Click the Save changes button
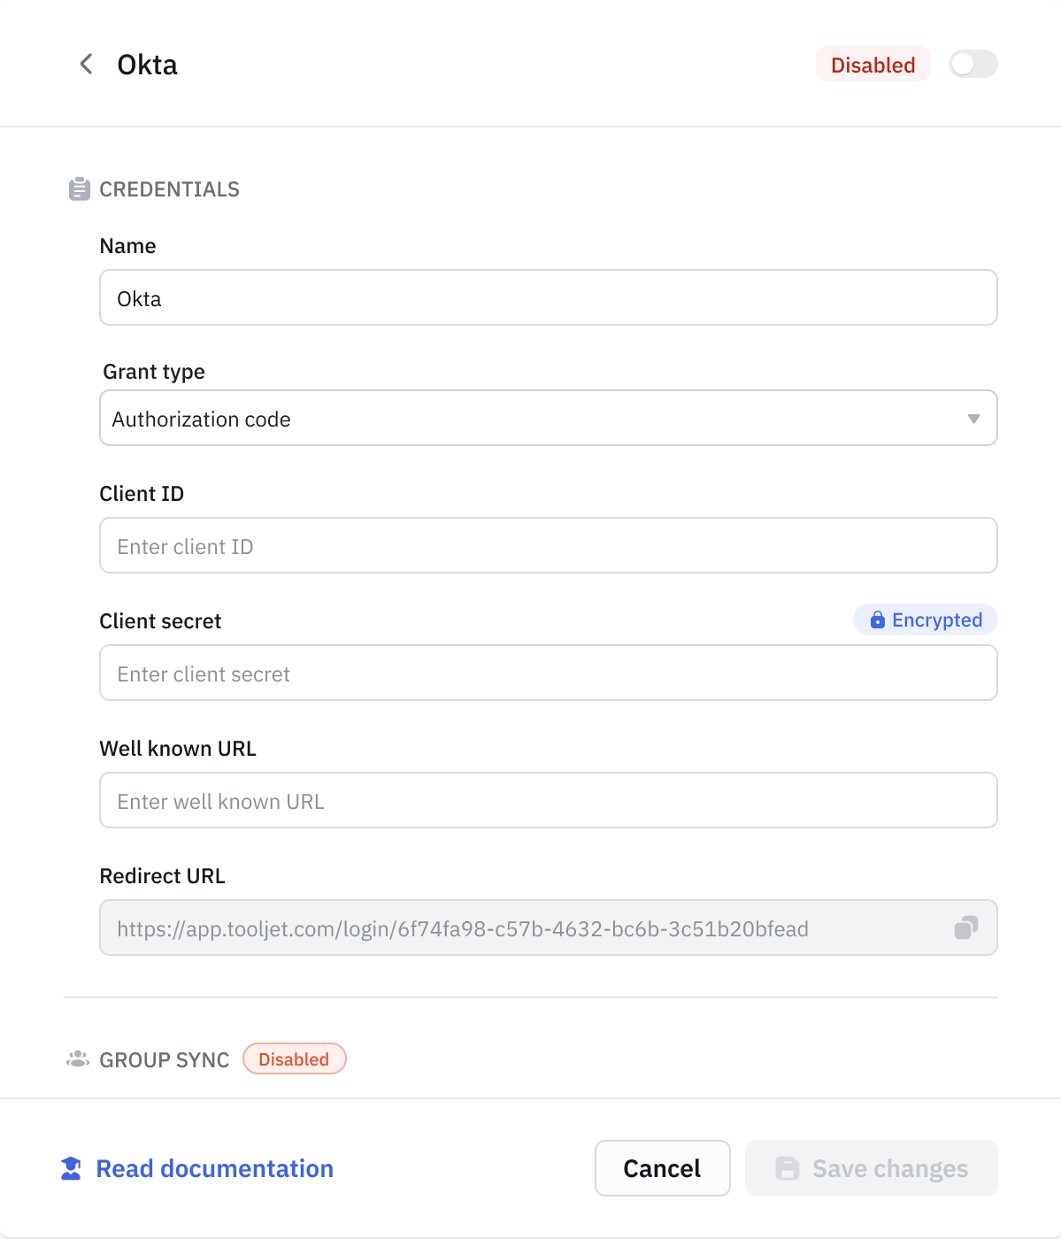1061x1239 pixels. tap(871, 1168)
